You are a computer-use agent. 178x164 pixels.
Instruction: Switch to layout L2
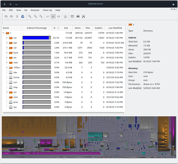click(53, 16)
